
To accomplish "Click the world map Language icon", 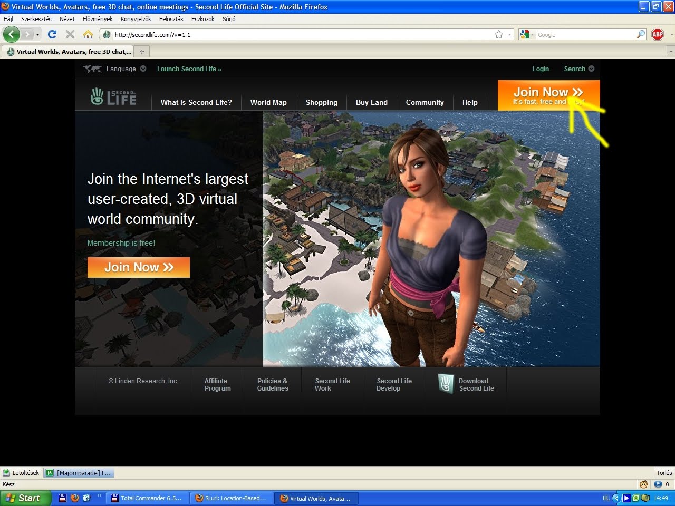I will [x=93, y=69].
